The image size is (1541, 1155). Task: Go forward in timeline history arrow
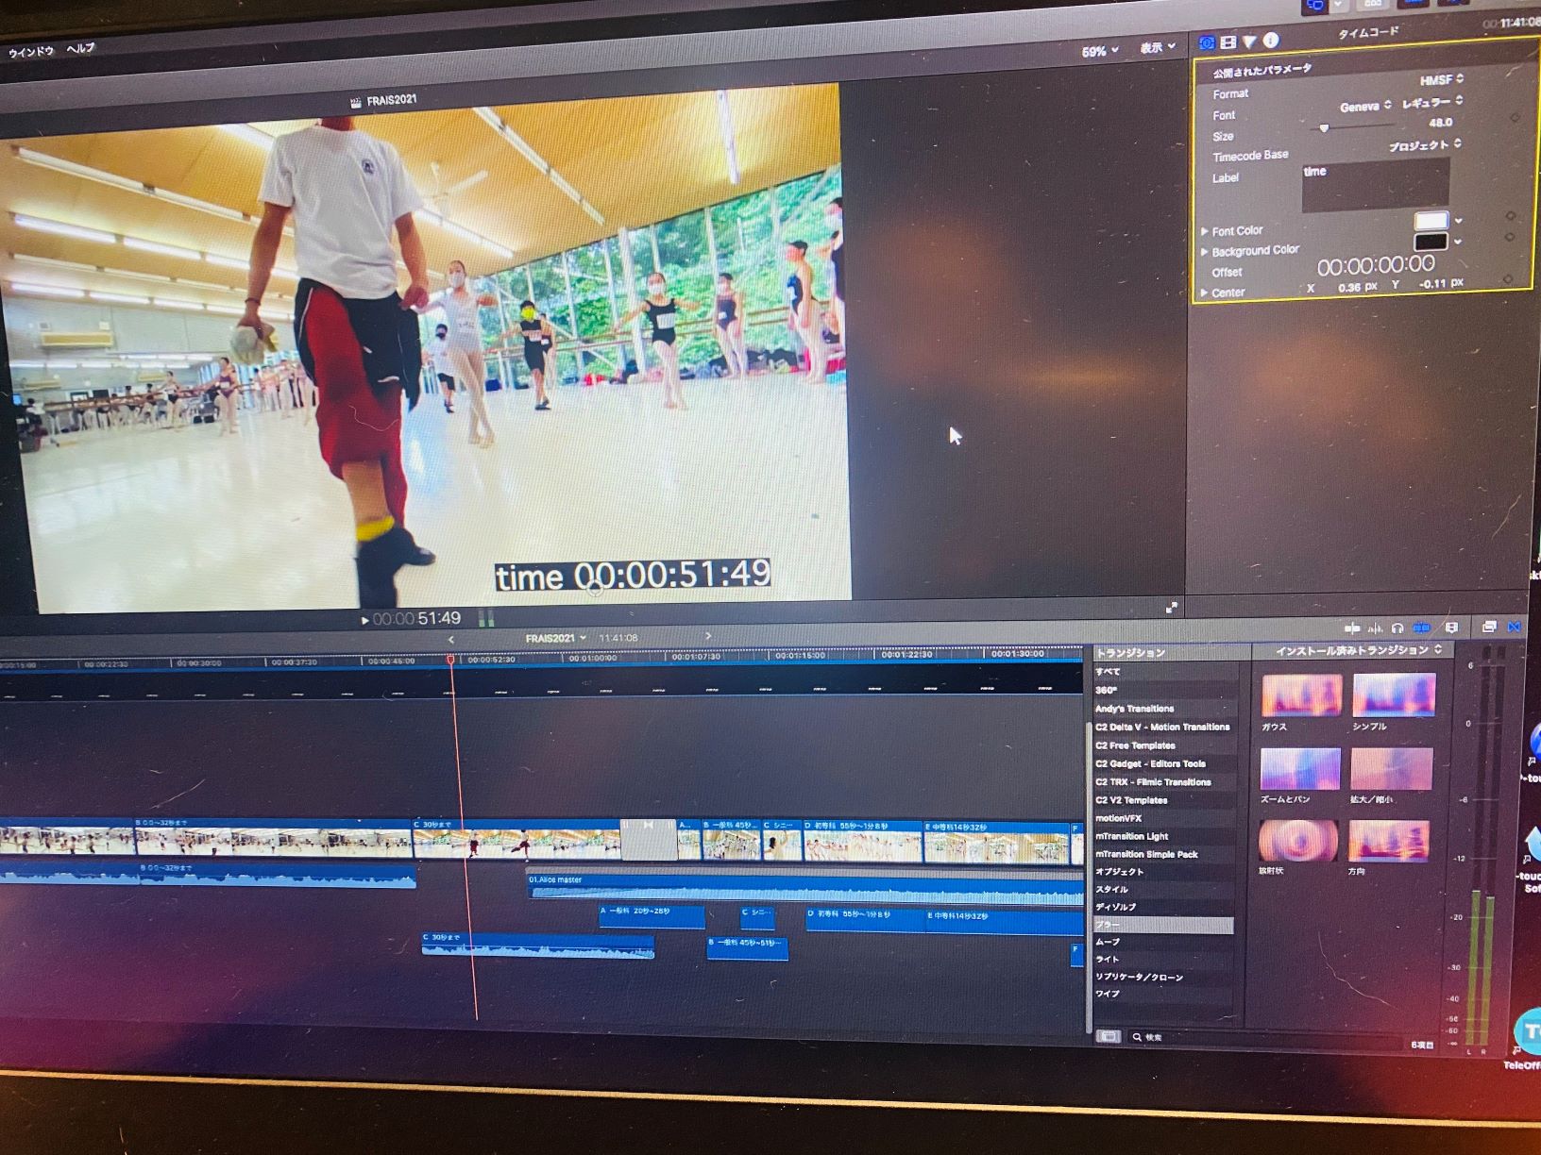[x=708, y=636]
